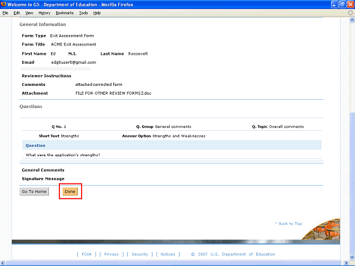
Task: Click the Reviewer Instructions label
Action: (47, 76)
